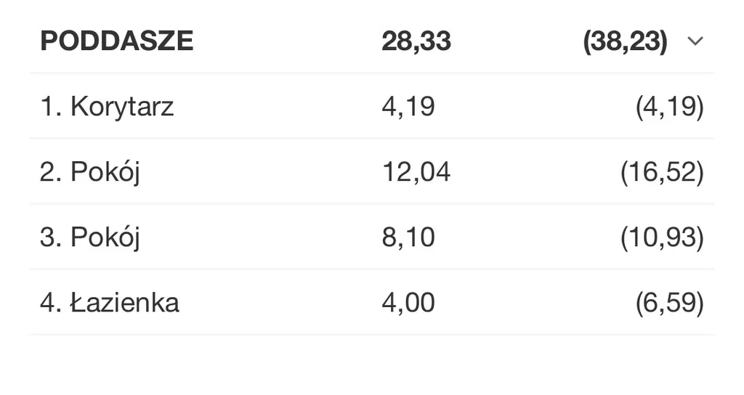744x395 pixels.
Task: Click the bold 28,33 total value
Action: tap(416, 41)
